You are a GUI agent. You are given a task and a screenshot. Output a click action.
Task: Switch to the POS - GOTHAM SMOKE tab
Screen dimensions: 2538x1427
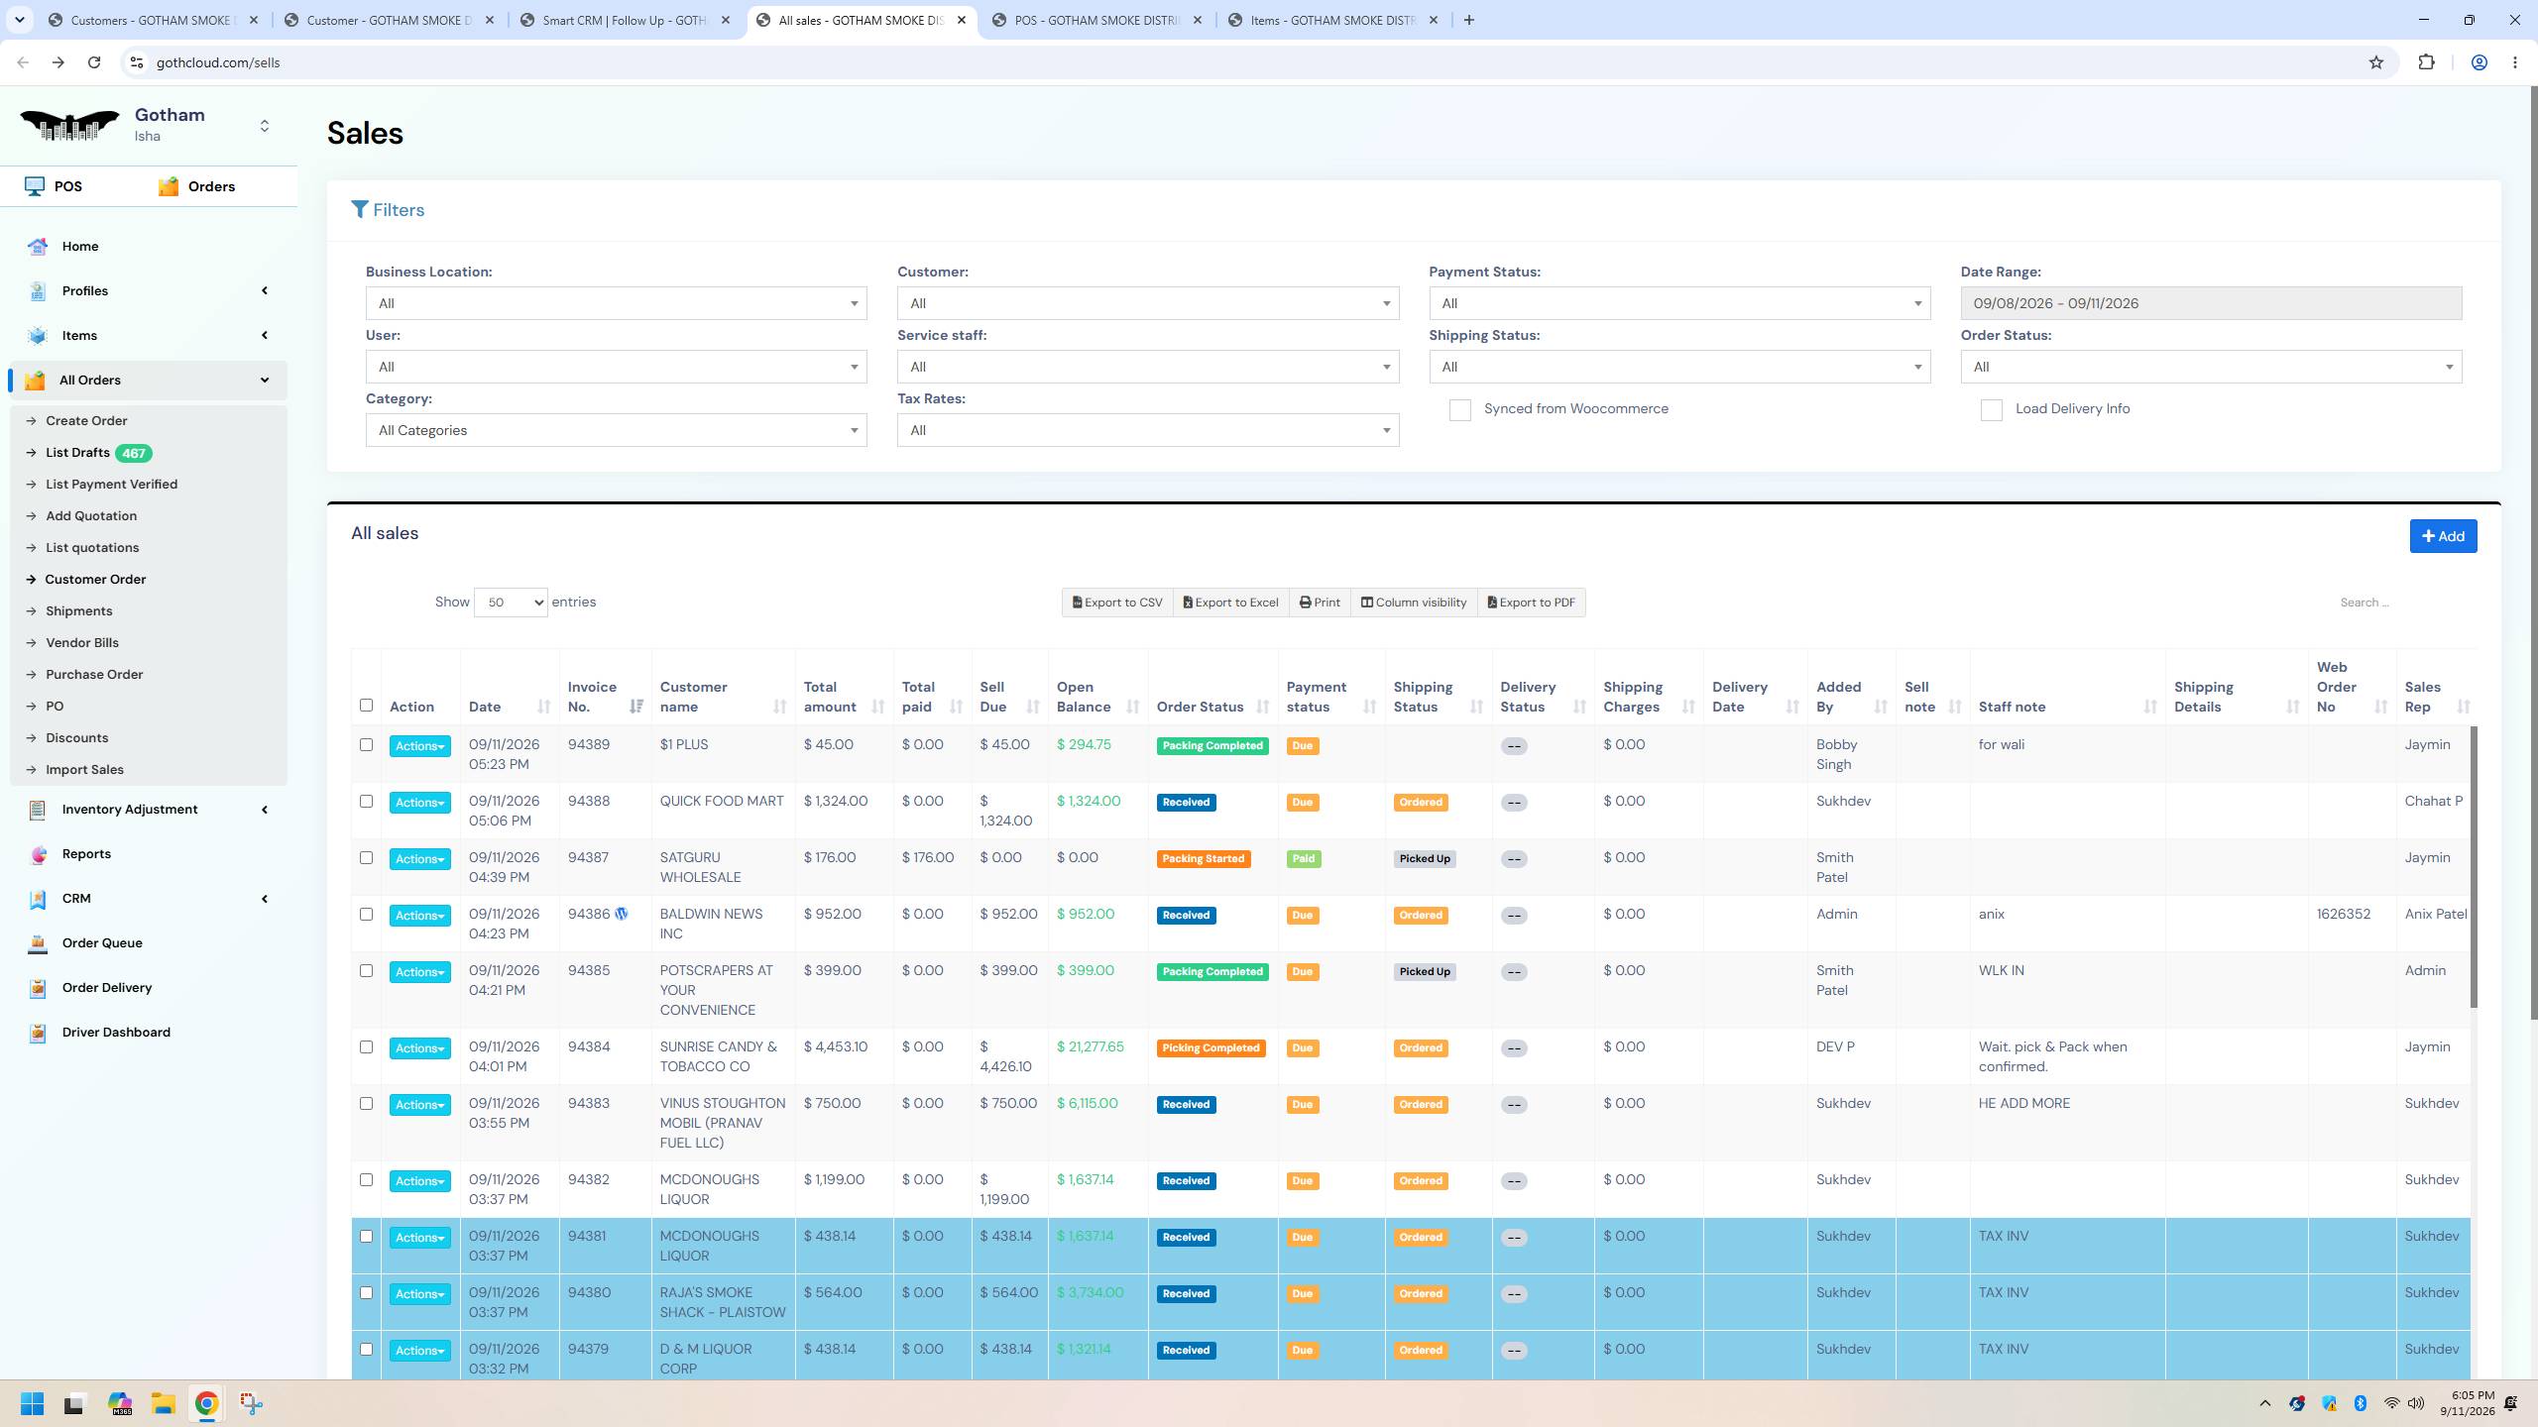click(x=1097, y=20)
